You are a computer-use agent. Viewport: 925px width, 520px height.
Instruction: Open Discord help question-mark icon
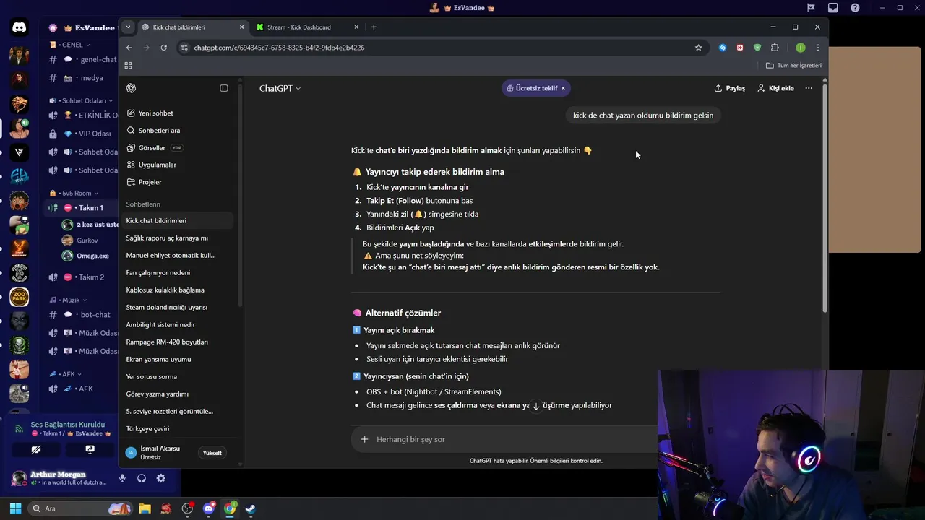855,8
